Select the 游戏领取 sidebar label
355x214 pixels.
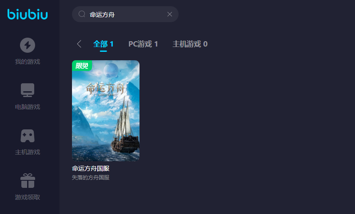point(28,197)
